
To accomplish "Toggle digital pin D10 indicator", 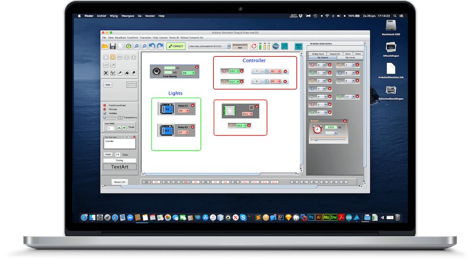I will (x=245, y=182).
